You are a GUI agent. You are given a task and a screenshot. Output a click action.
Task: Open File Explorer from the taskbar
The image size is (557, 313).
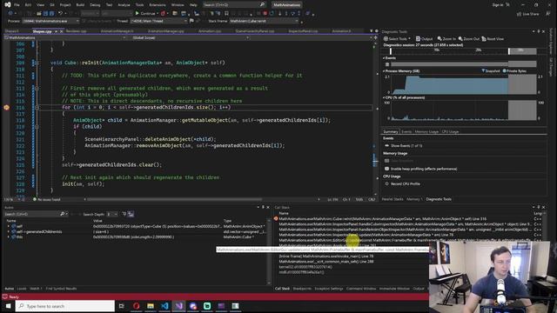pyautogui.click(x=151, y=306)
